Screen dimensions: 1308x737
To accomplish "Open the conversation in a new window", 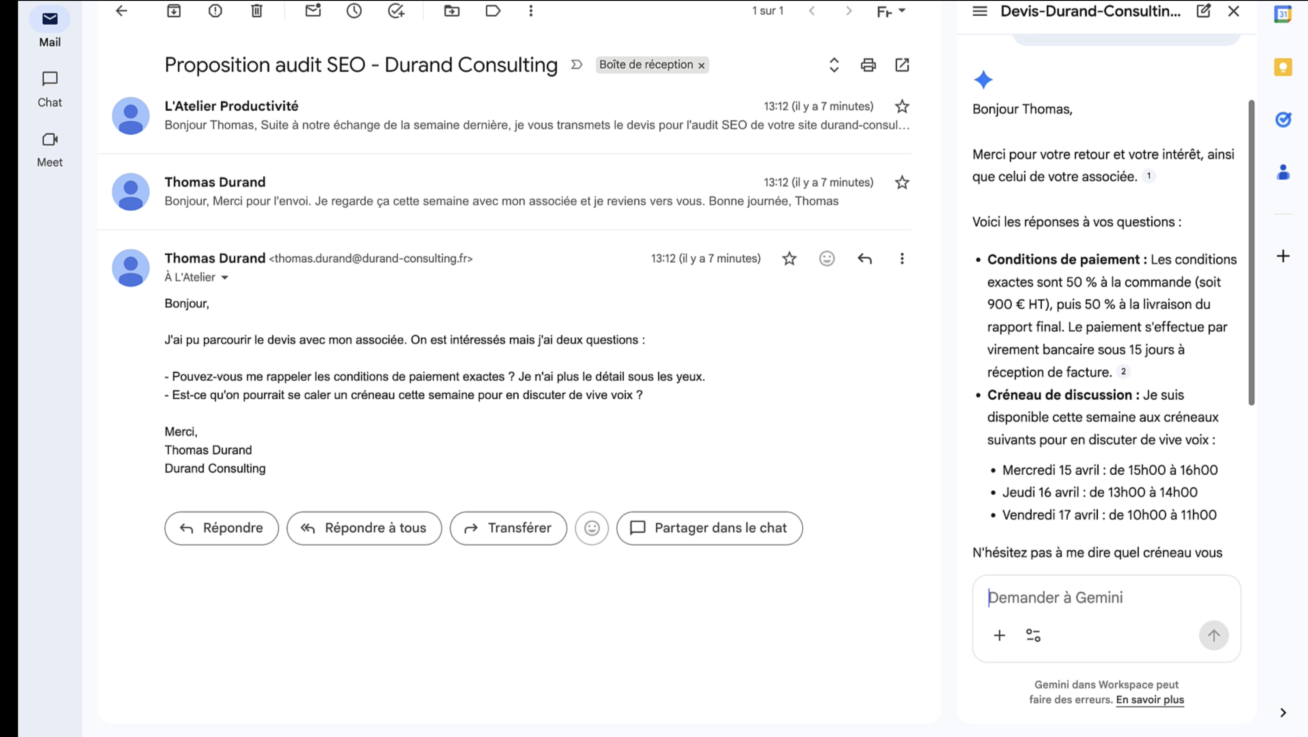I will coord(903,65).
